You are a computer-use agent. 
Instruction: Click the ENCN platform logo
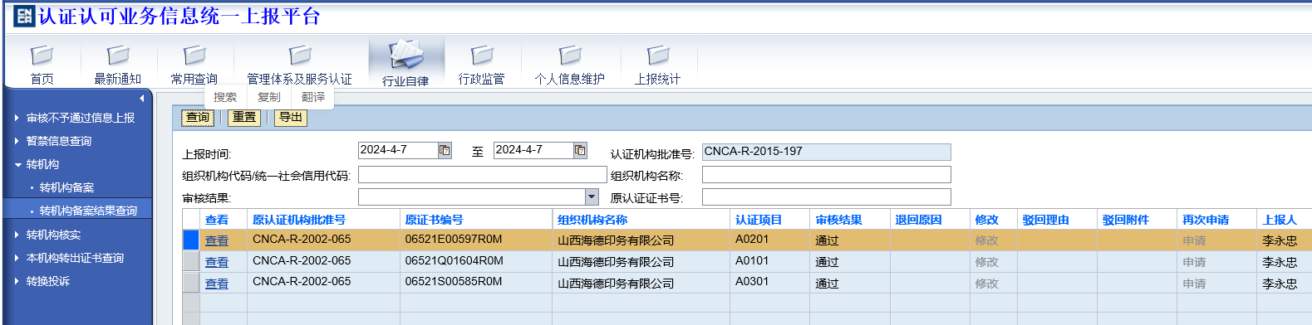[24, 16]
